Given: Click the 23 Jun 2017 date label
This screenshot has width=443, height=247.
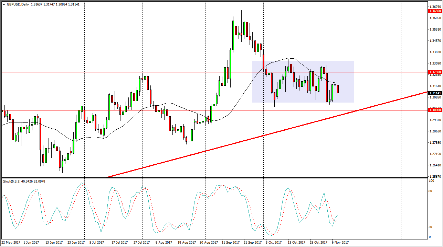Looking at the screenshot, I should 76,243.
